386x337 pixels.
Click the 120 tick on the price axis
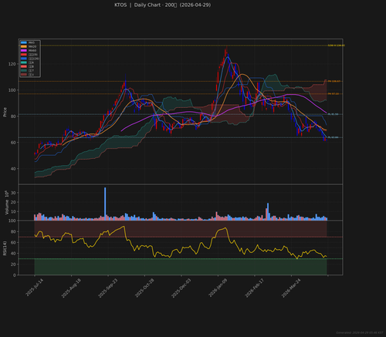click(12, 64)
